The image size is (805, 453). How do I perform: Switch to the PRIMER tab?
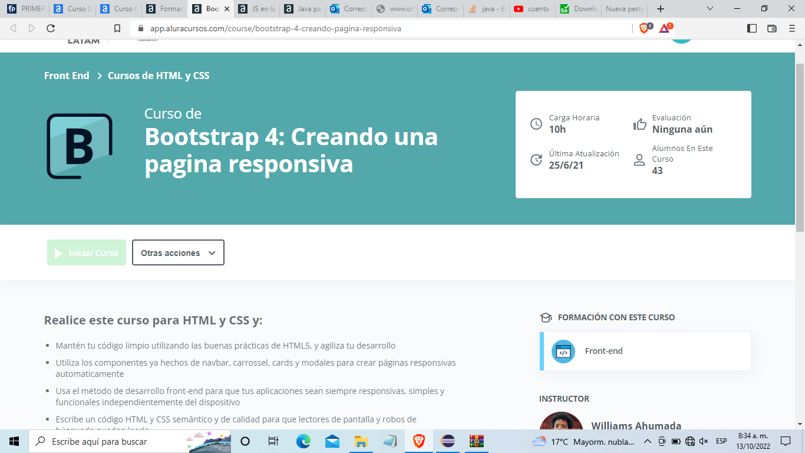click(25, 9)
